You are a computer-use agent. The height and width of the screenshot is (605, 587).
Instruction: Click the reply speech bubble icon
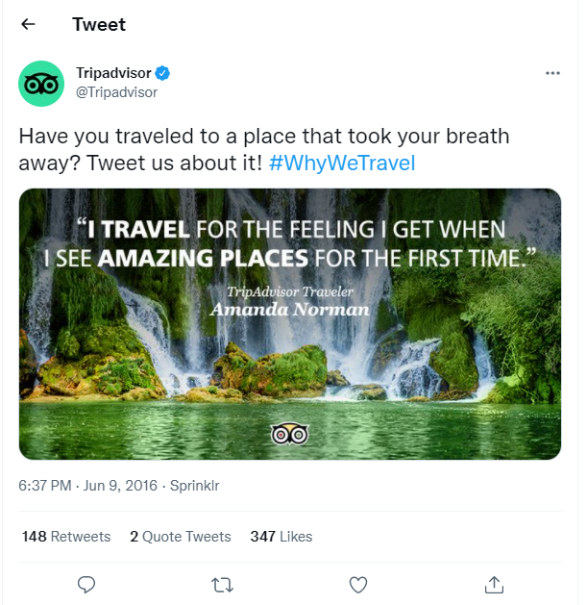pos(86,584)
